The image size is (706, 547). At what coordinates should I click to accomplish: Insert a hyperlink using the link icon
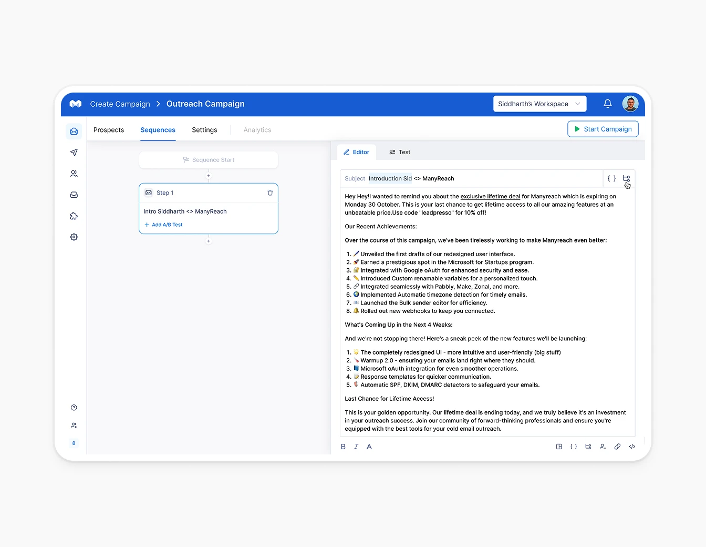click(617, 447)
